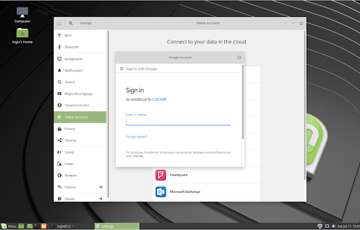Select Online Accounts in the sidebar
360x230 pixels.
(x=76, y=117)
